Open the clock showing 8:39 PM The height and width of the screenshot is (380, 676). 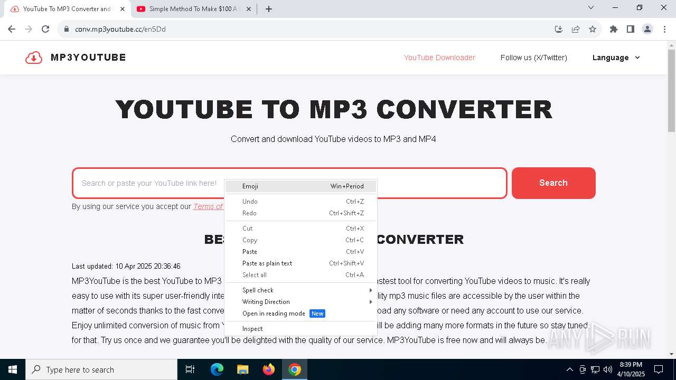(631, 369)
